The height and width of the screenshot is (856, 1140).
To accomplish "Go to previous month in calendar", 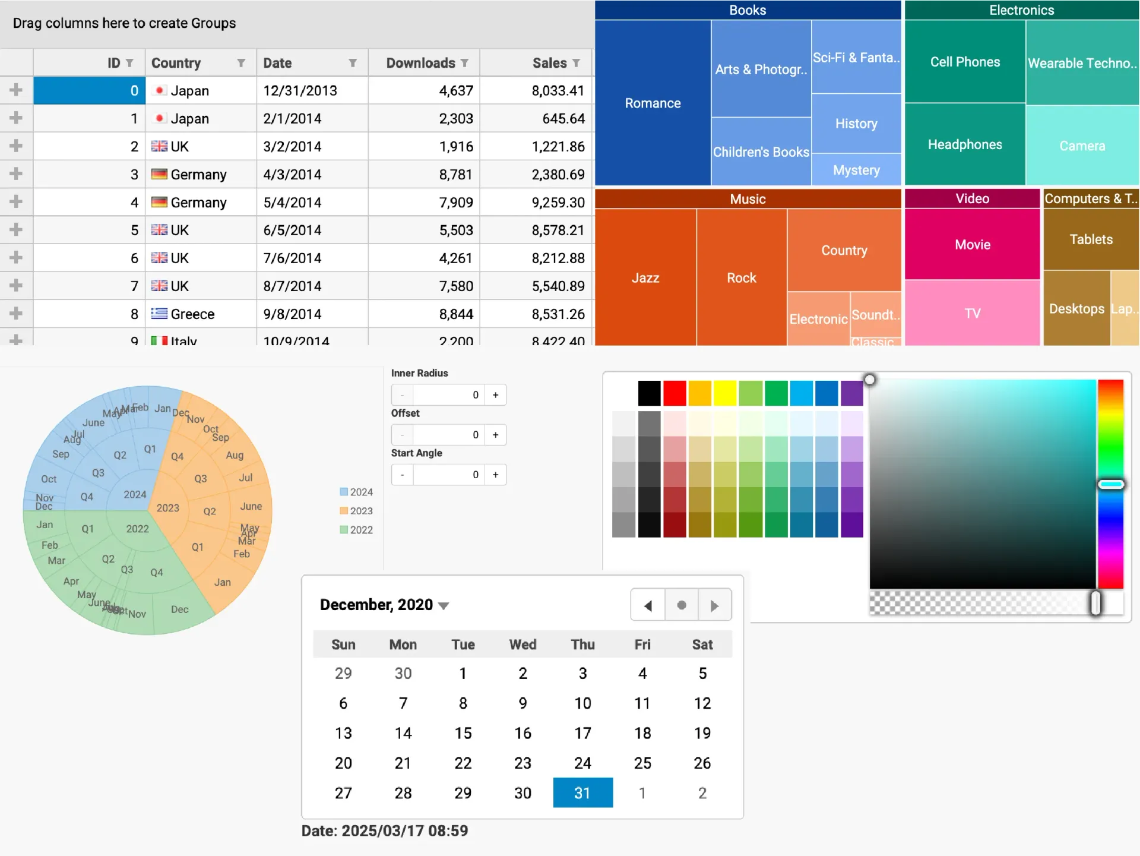I will click(x=648, y=605).
